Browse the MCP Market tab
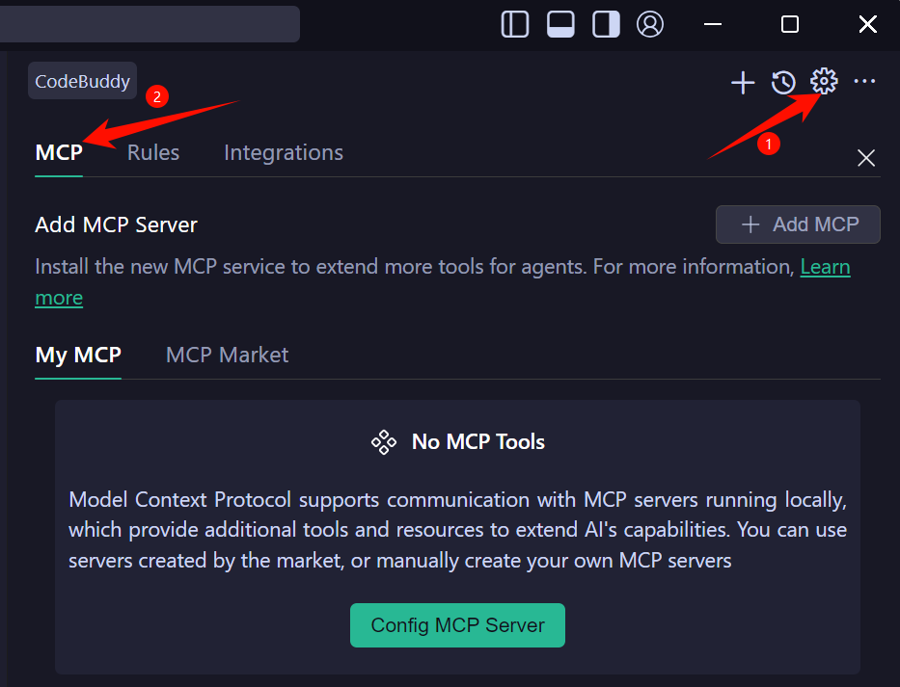 (227, 355)
